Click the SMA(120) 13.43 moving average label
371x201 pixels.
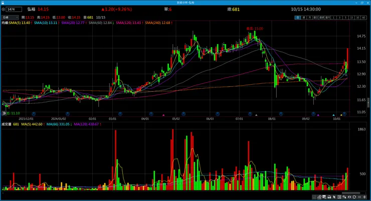click(x=129, y=23)
